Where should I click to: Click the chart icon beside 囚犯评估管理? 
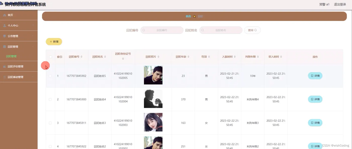click(5, 67)
